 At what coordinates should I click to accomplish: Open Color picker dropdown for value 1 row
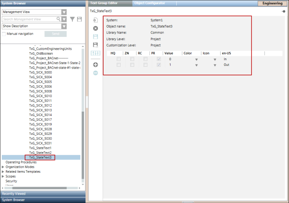point(196,65)
